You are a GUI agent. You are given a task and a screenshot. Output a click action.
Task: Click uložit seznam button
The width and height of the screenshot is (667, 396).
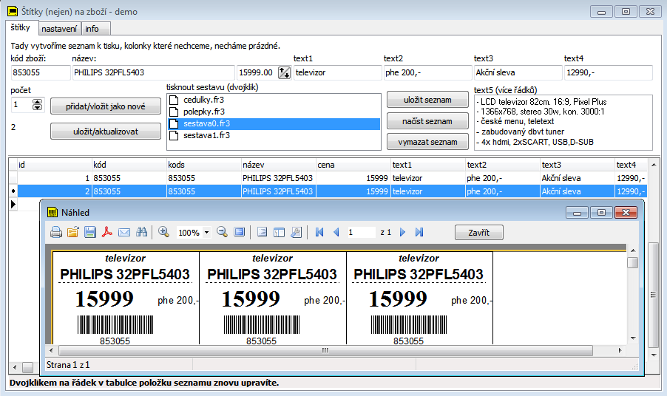[x=427, y=100]
